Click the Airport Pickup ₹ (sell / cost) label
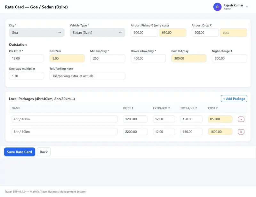The image size is (256, 197). click(x=150, y=26)
